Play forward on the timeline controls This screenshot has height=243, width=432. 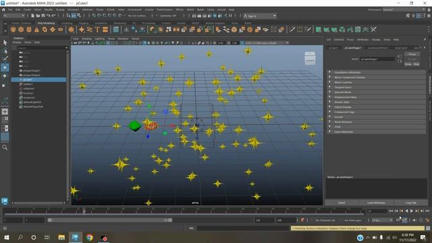[412, 211]
